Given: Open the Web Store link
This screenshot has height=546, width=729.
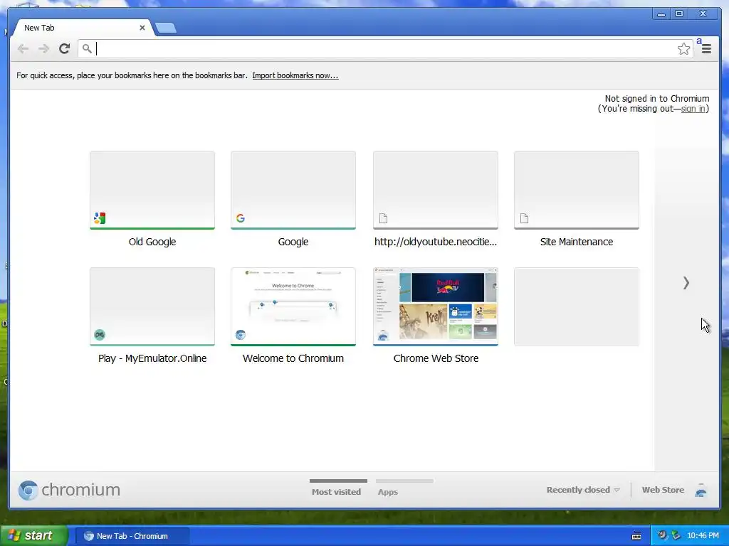Looking at the screenshot, I should click(663, 490).
